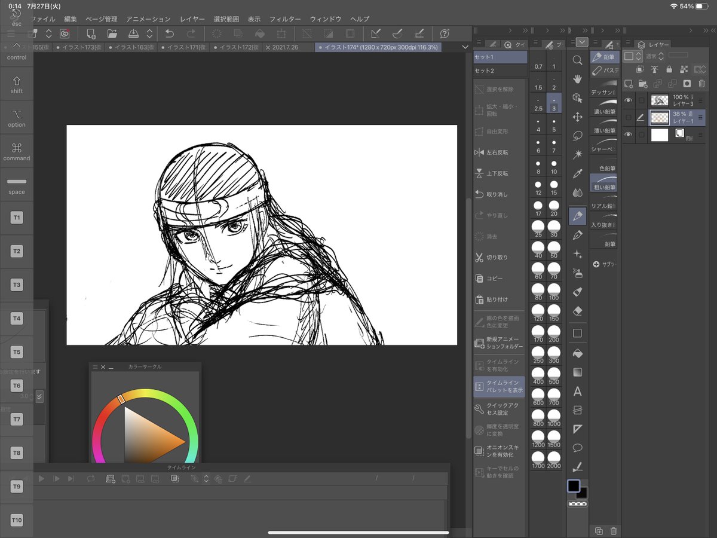Click the main color swatch
This screenshot has width=717, height=538.
pos(574,486)
